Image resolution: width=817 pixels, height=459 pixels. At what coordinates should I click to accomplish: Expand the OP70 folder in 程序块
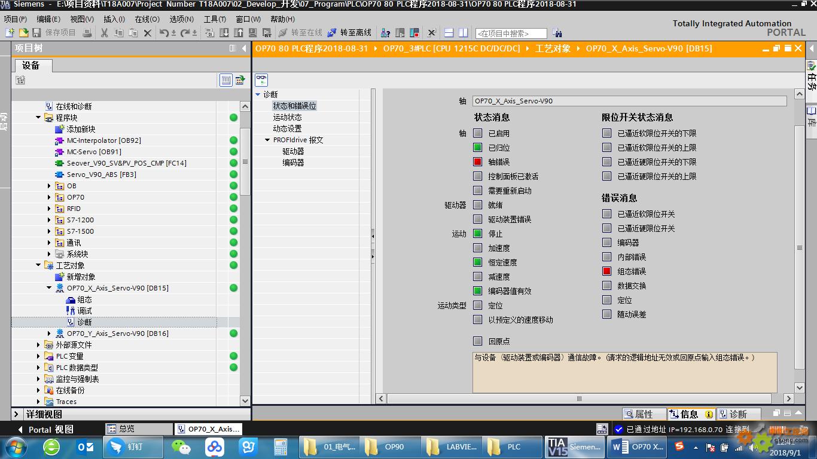[x=49, y=197]
